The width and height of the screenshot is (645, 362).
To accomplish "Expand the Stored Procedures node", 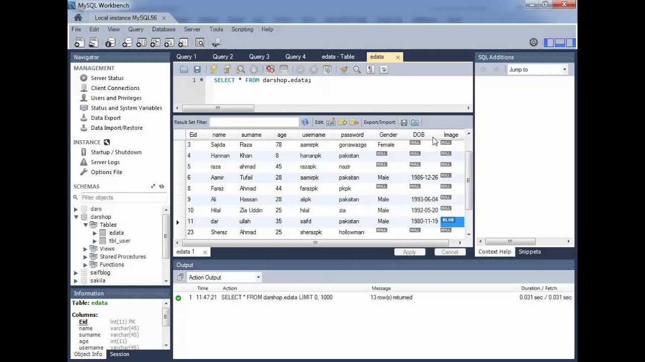I will coord(86,256).
